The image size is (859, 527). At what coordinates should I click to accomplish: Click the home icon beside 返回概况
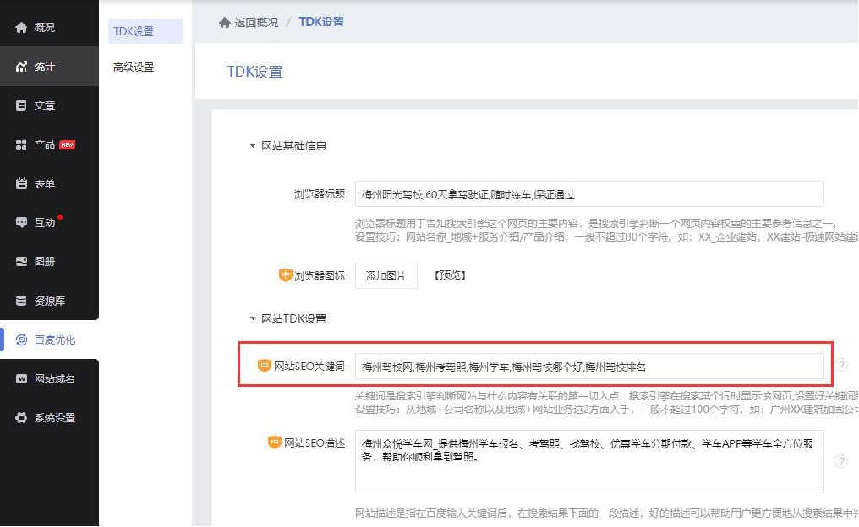click(225, 23)
